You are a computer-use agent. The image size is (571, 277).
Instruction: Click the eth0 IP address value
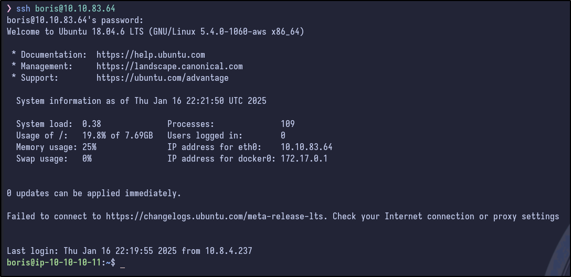pos(306,147)
